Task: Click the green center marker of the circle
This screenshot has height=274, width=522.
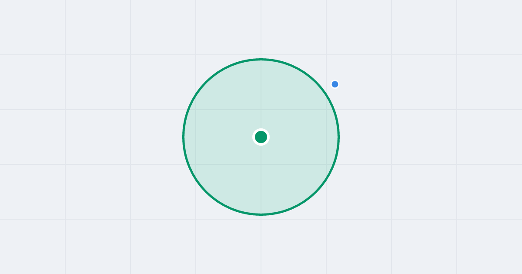Action: click(x=261, y=137)
